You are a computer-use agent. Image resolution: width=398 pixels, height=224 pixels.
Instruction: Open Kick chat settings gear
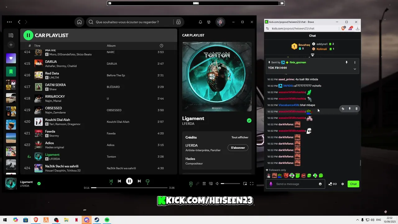pyautogui.click(x=343, y=184)
